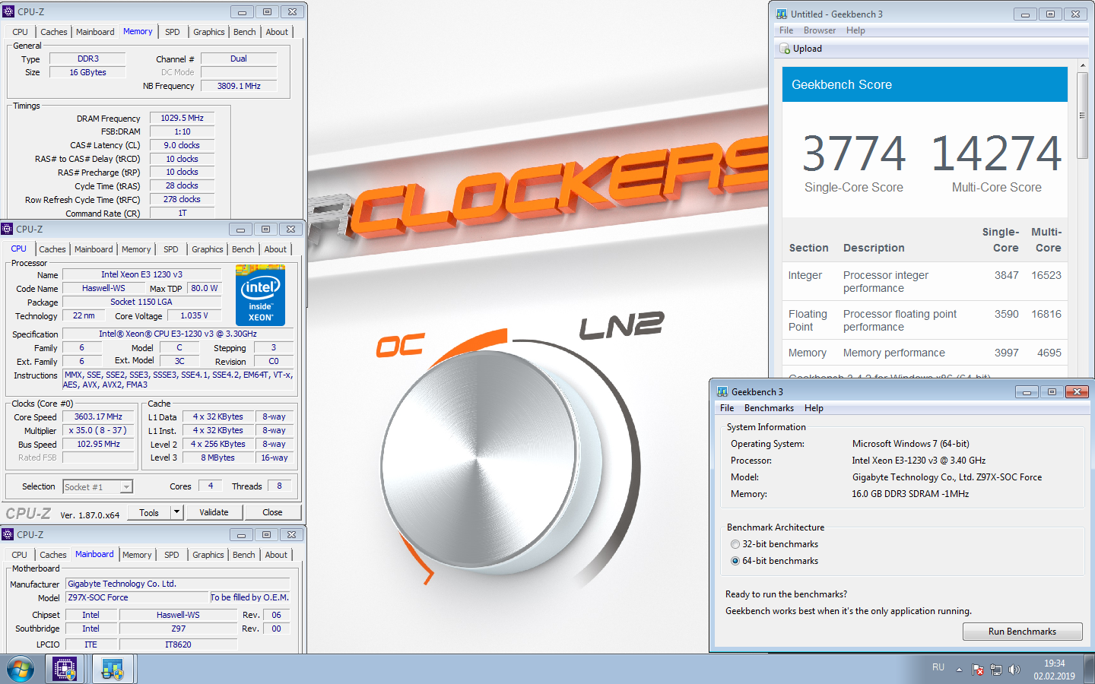1095x684 pixels.
Task: Switch to SPD tab in CPU-Z Memory window
Action: pos(173,32)
